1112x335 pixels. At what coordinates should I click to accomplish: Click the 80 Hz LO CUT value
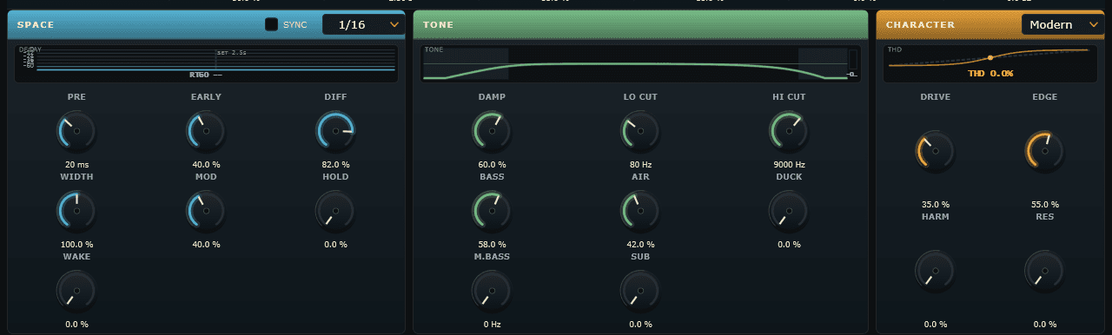click(x=640, y=164)
